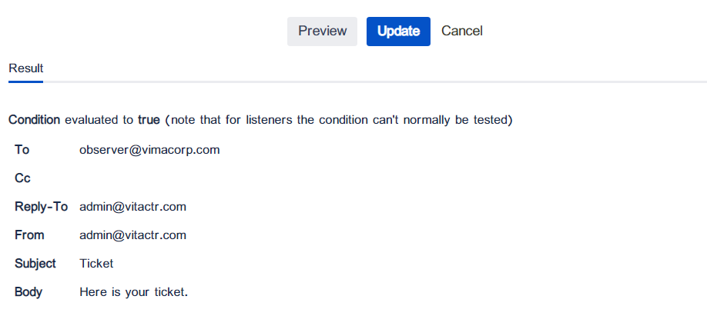Click the From field label

pos(29,235)
